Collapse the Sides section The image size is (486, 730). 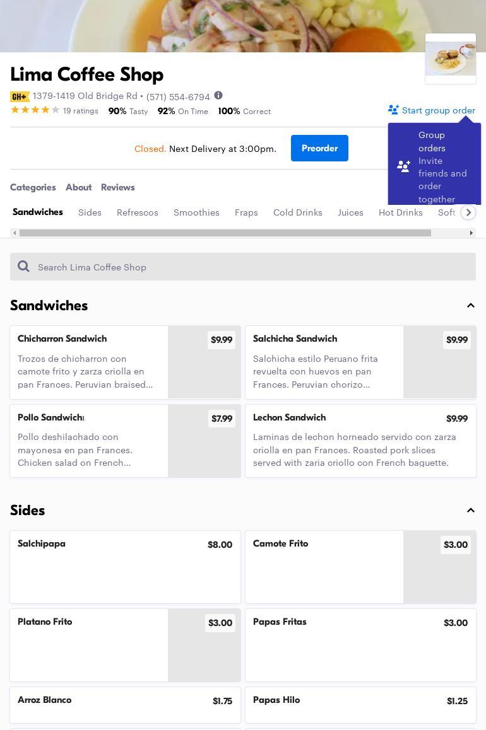pos(471,511)
